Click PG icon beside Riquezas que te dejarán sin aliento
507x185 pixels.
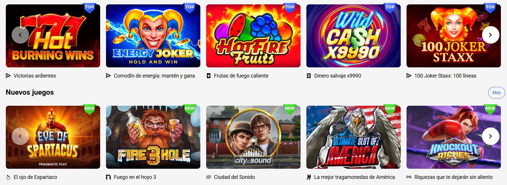(x=409, y=177)
